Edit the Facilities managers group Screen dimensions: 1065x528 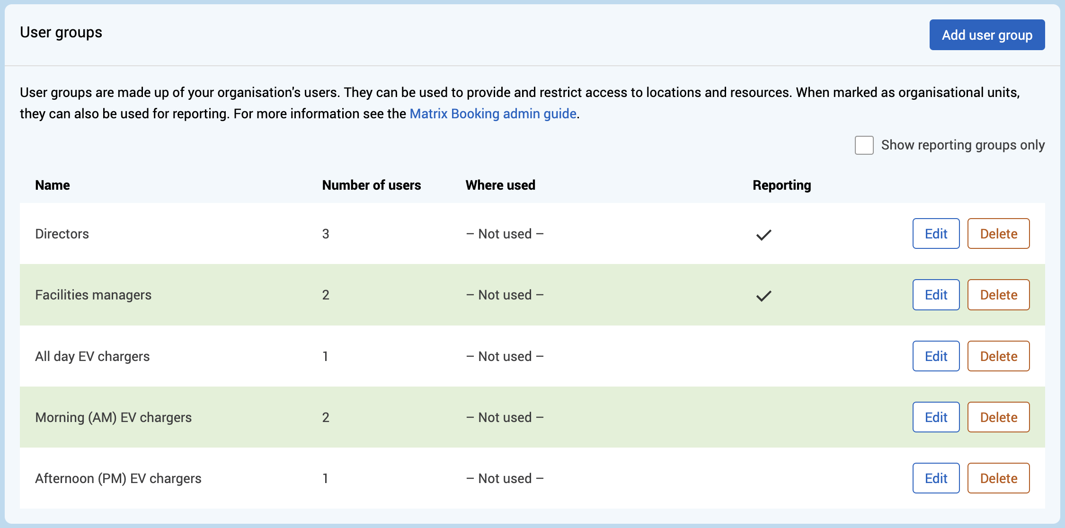936,295
